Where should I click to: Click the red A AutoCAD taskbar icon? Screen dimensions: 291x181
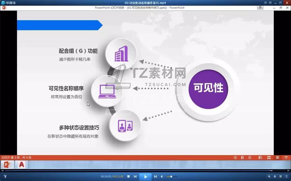coord(22,165)
